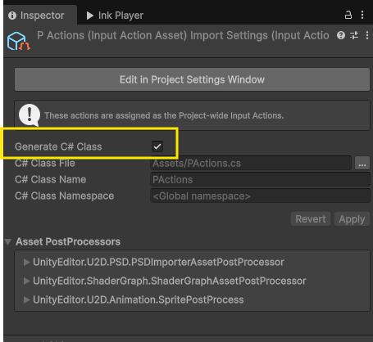Click the C# Class Namespace field
Screen dimensions: 373x342
tap(260, 196)
